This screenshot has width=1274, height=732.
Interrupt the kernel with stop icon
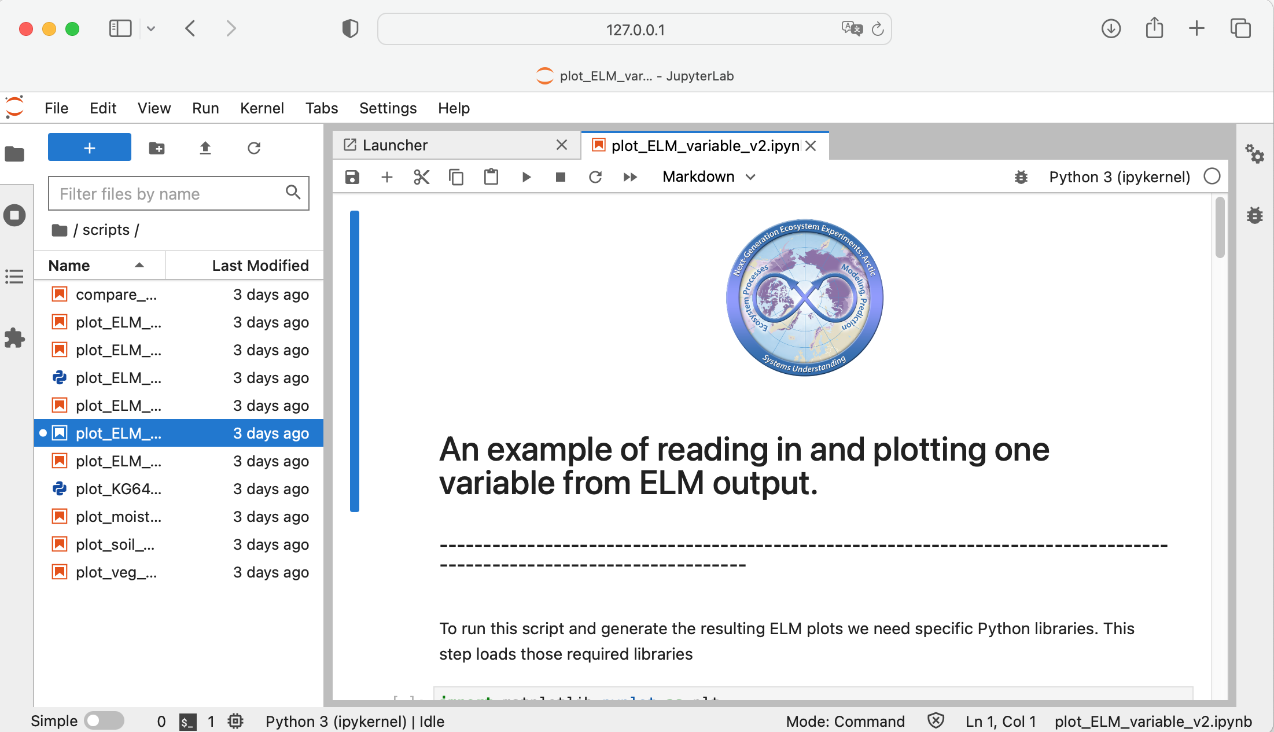[x=560, y=177]
